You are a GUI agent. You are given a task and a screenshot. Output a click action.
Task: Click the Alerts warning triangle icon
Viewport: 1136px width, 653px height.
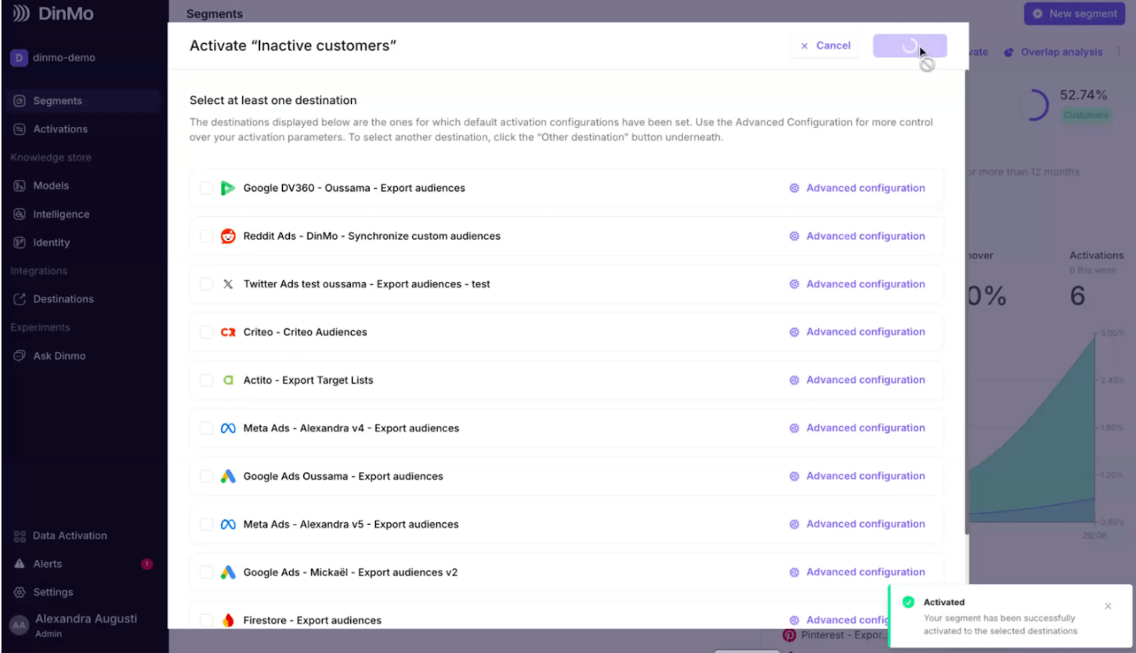tap(20, 564)
